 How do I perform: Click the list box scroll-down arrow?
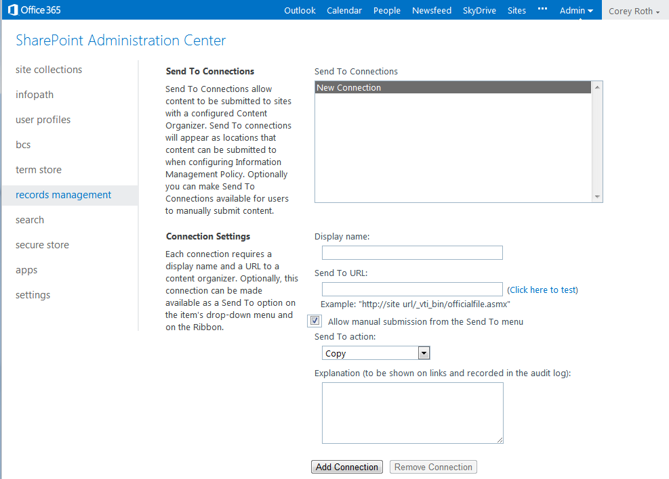pos(597,197)
